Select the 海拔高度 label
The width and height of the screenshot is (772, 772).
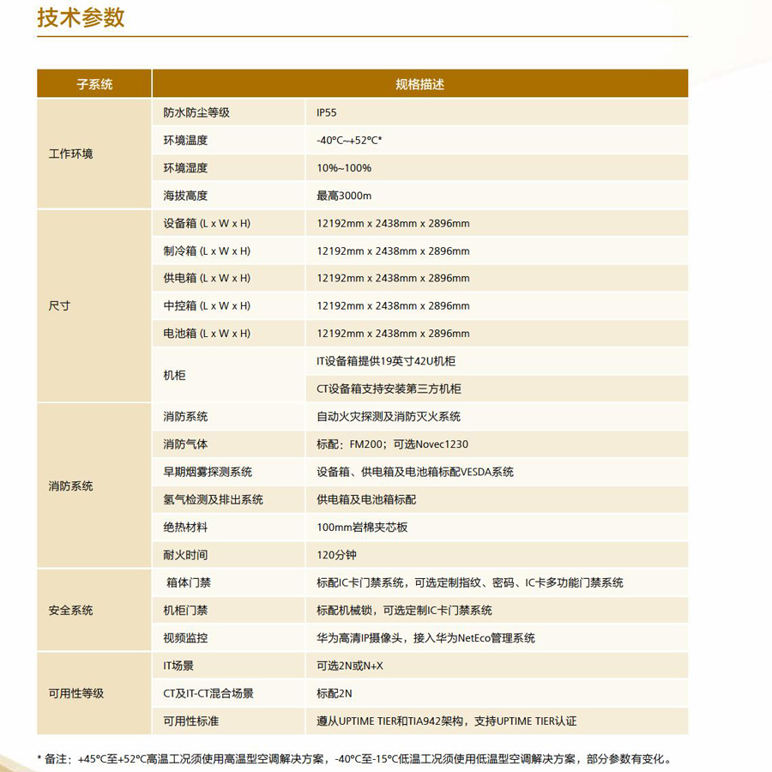(x=185, y=196)
